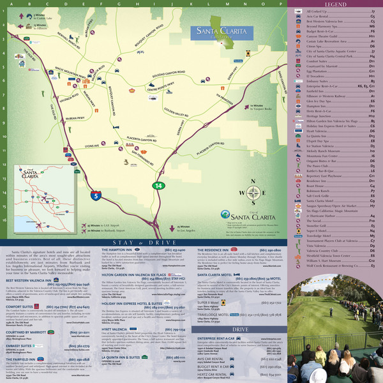The width and height of the screenshot is (383, 383).
Task: Click the GOLDEN VALLEY RD map label
Action: click(x=176, y=112)
